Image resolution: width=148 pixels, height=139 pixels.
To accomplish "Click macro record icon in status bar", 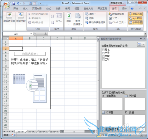I will click(13, 135).
